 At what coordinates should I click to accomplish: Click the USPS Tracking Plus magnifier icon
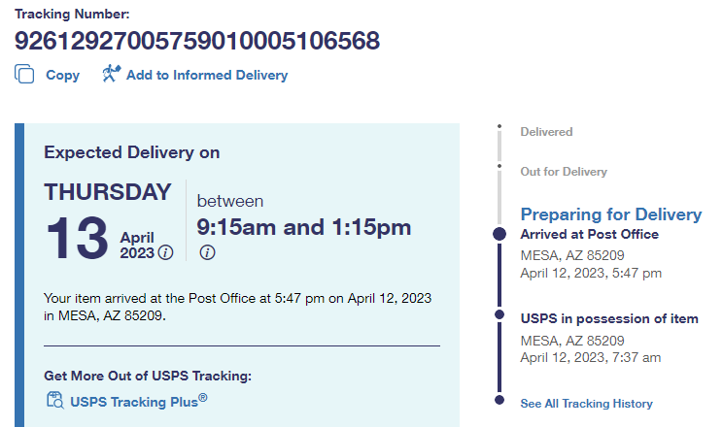tap(54, 400)
